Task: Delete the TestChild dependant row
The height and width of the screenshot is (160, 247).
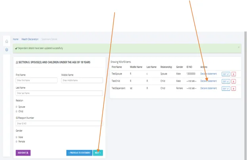Action: coord(234,81)
